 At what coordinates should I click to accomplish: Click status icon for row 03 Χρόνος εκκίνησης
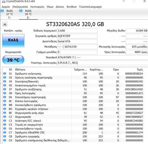(x=4, y=78)
